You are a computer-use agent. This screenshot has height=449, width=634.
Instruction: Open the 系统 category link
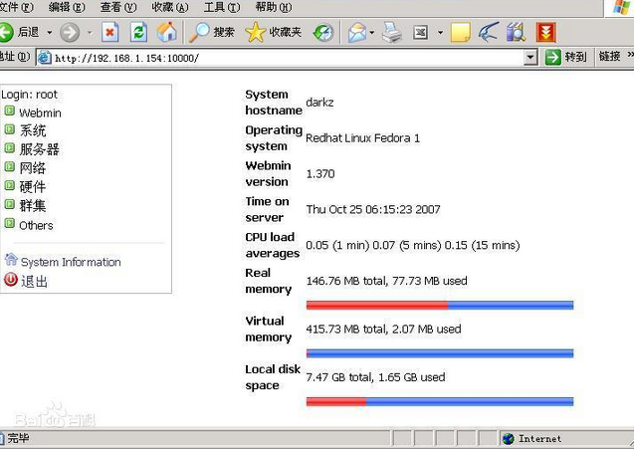[33, 130]
